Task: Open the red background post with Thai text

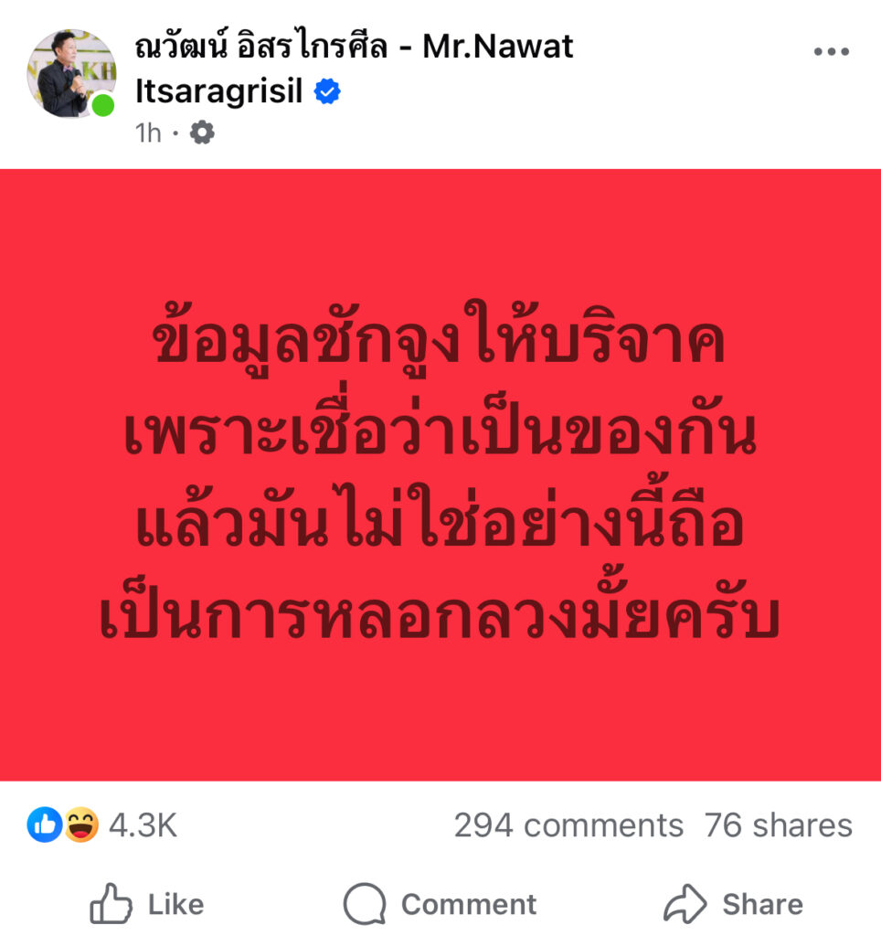Action: coord(440,475)
